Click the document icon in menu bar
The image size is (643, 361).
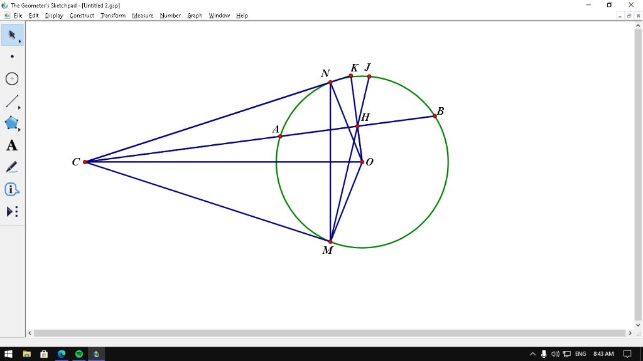[7, 16]
